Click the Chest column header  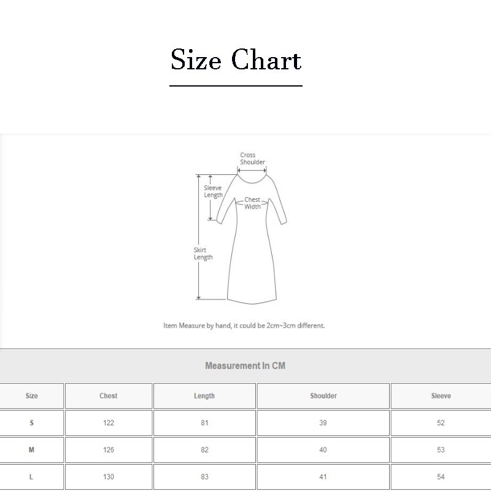108,396
